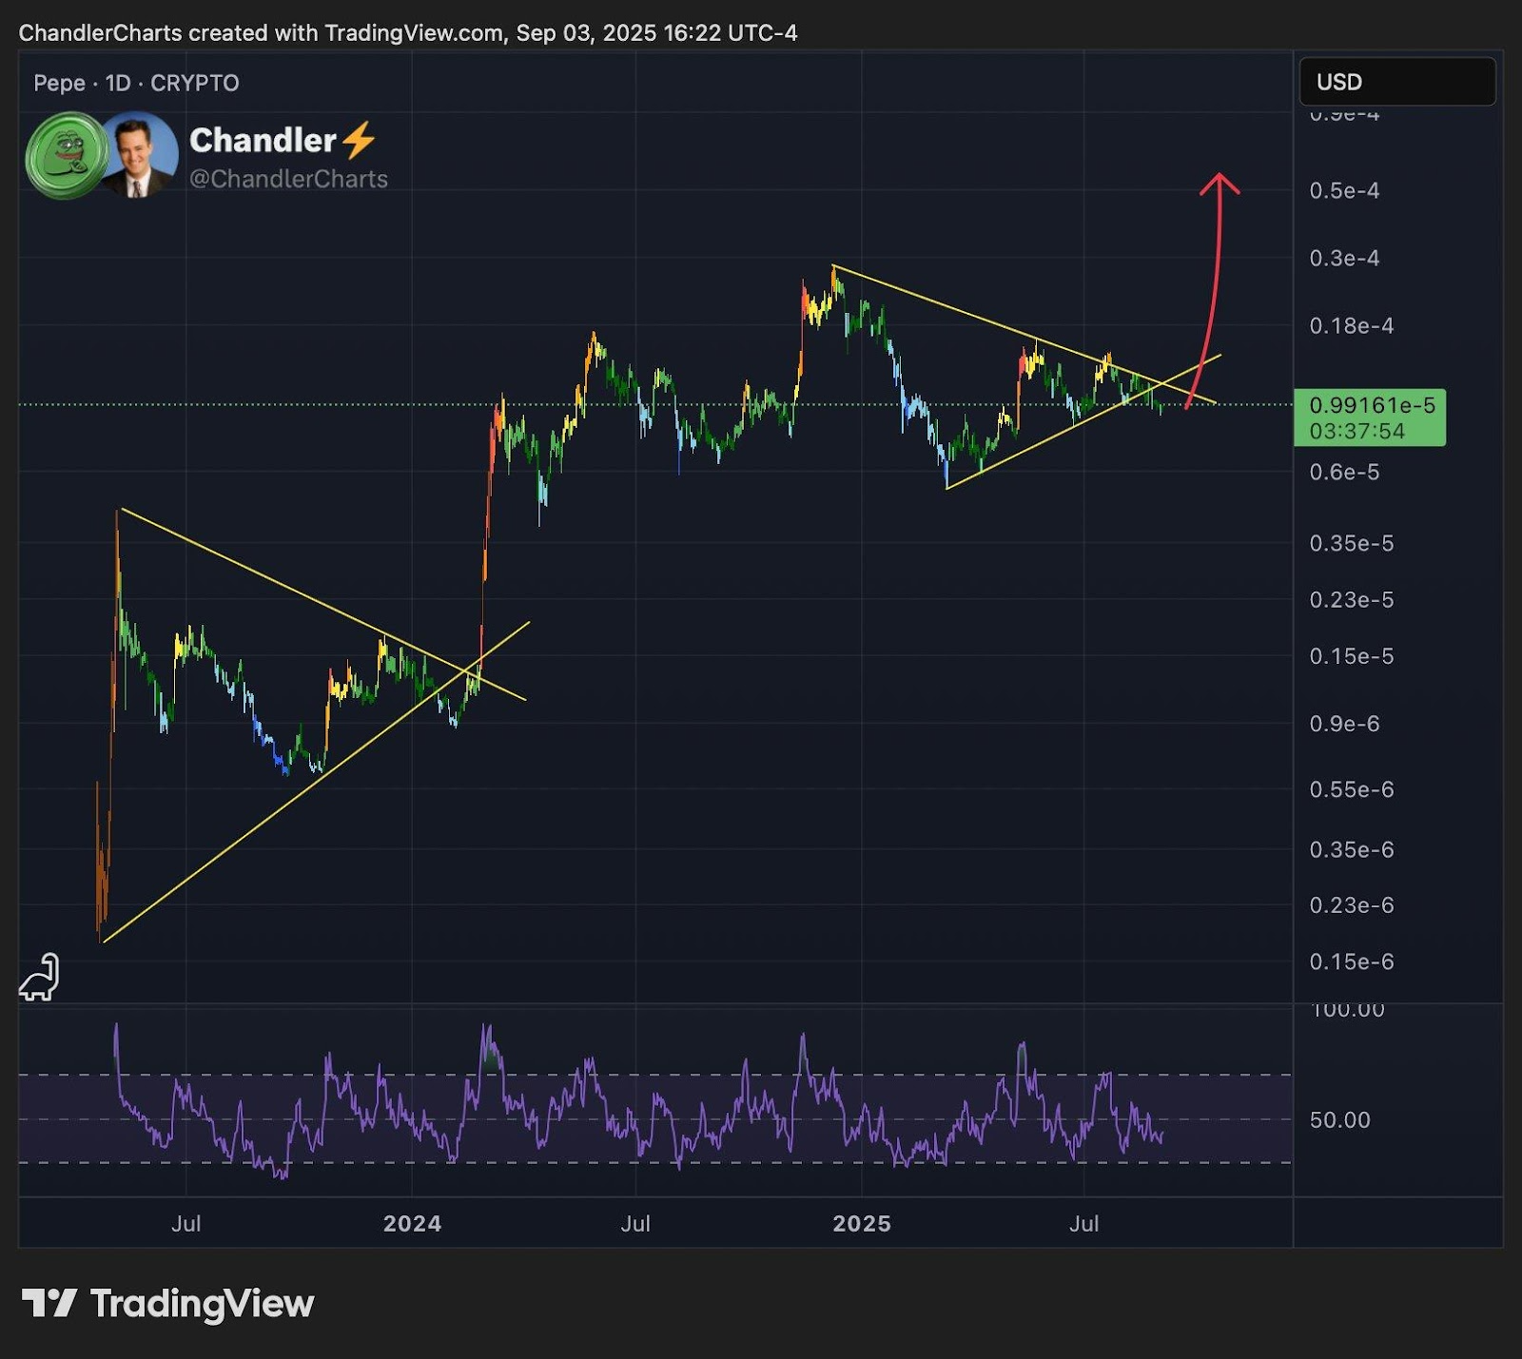Click the current price label 0.99161e-5
Image resolution: width=1522 pixels, height=1359 pixels.
pyautogui.click(x=1372, y=405)
